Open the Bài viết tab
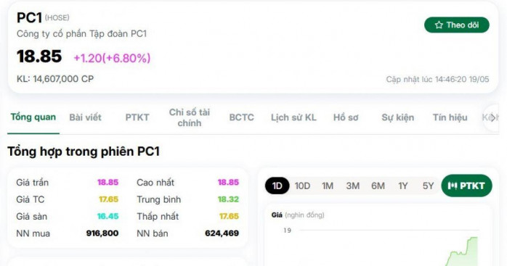The width and height of the screenshot is (507, 266). coord(85,117)
